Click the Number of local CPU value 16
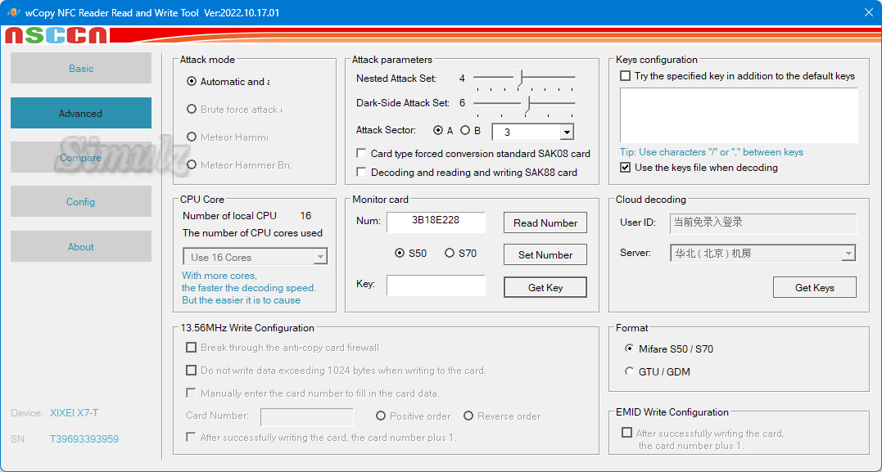This screenshot has width=882, height=472. [x=305, y=216]
